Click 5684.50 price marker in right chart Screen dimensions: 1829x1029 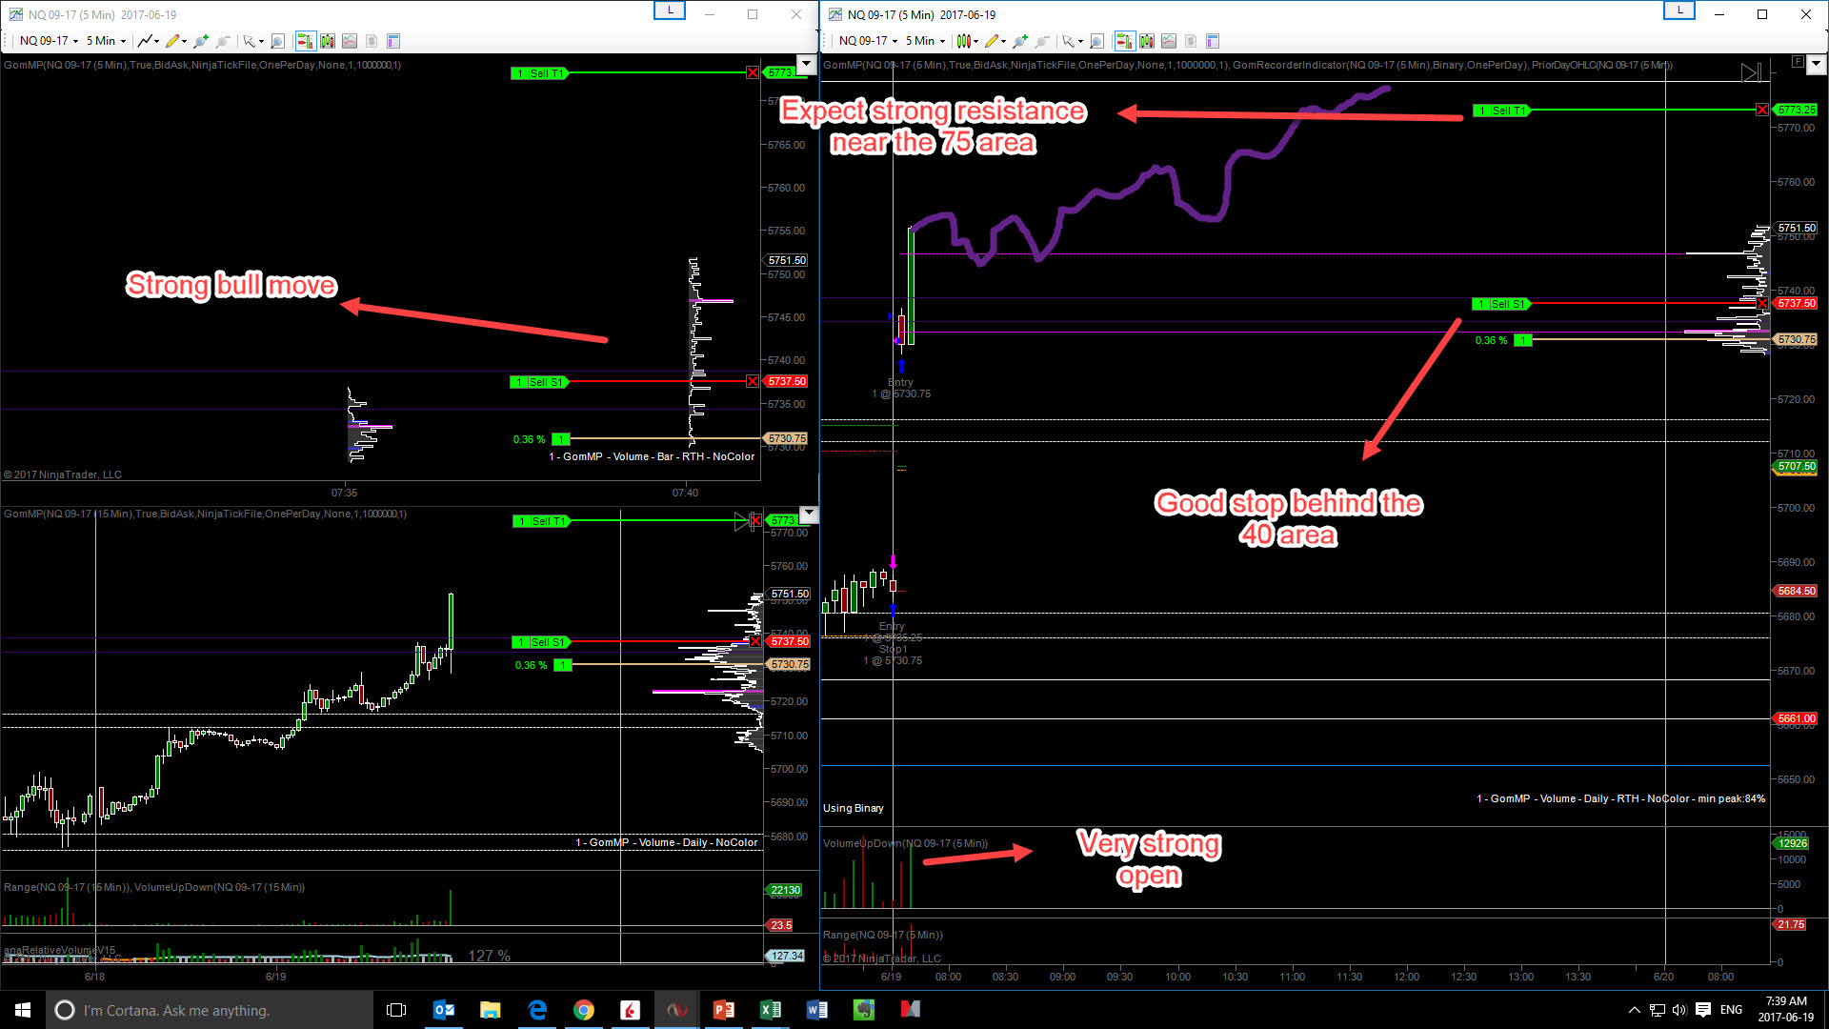coord(1797,592)
